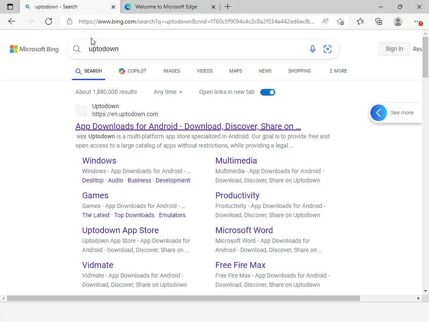429x322 pixels.
Task: View site info lock icon
Action: pyautogui.click(x=70, y=21)
